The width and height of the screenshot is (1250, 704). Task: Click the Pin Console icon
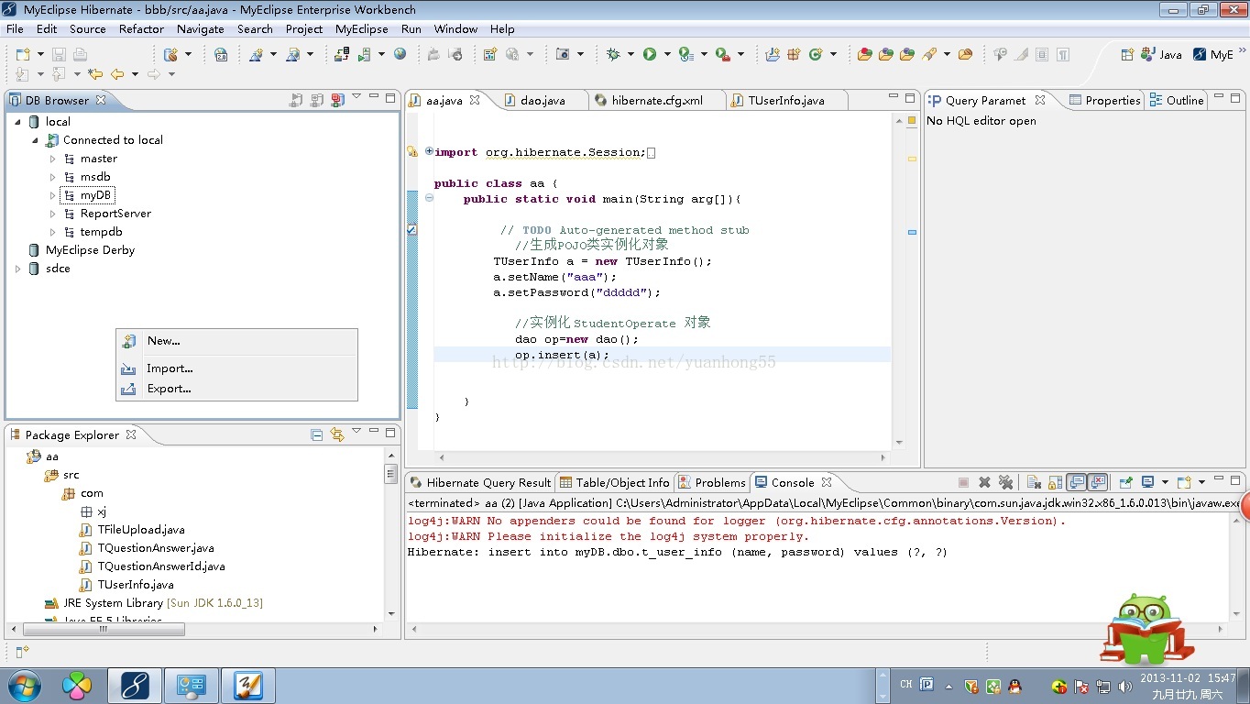click(1126, 482)
